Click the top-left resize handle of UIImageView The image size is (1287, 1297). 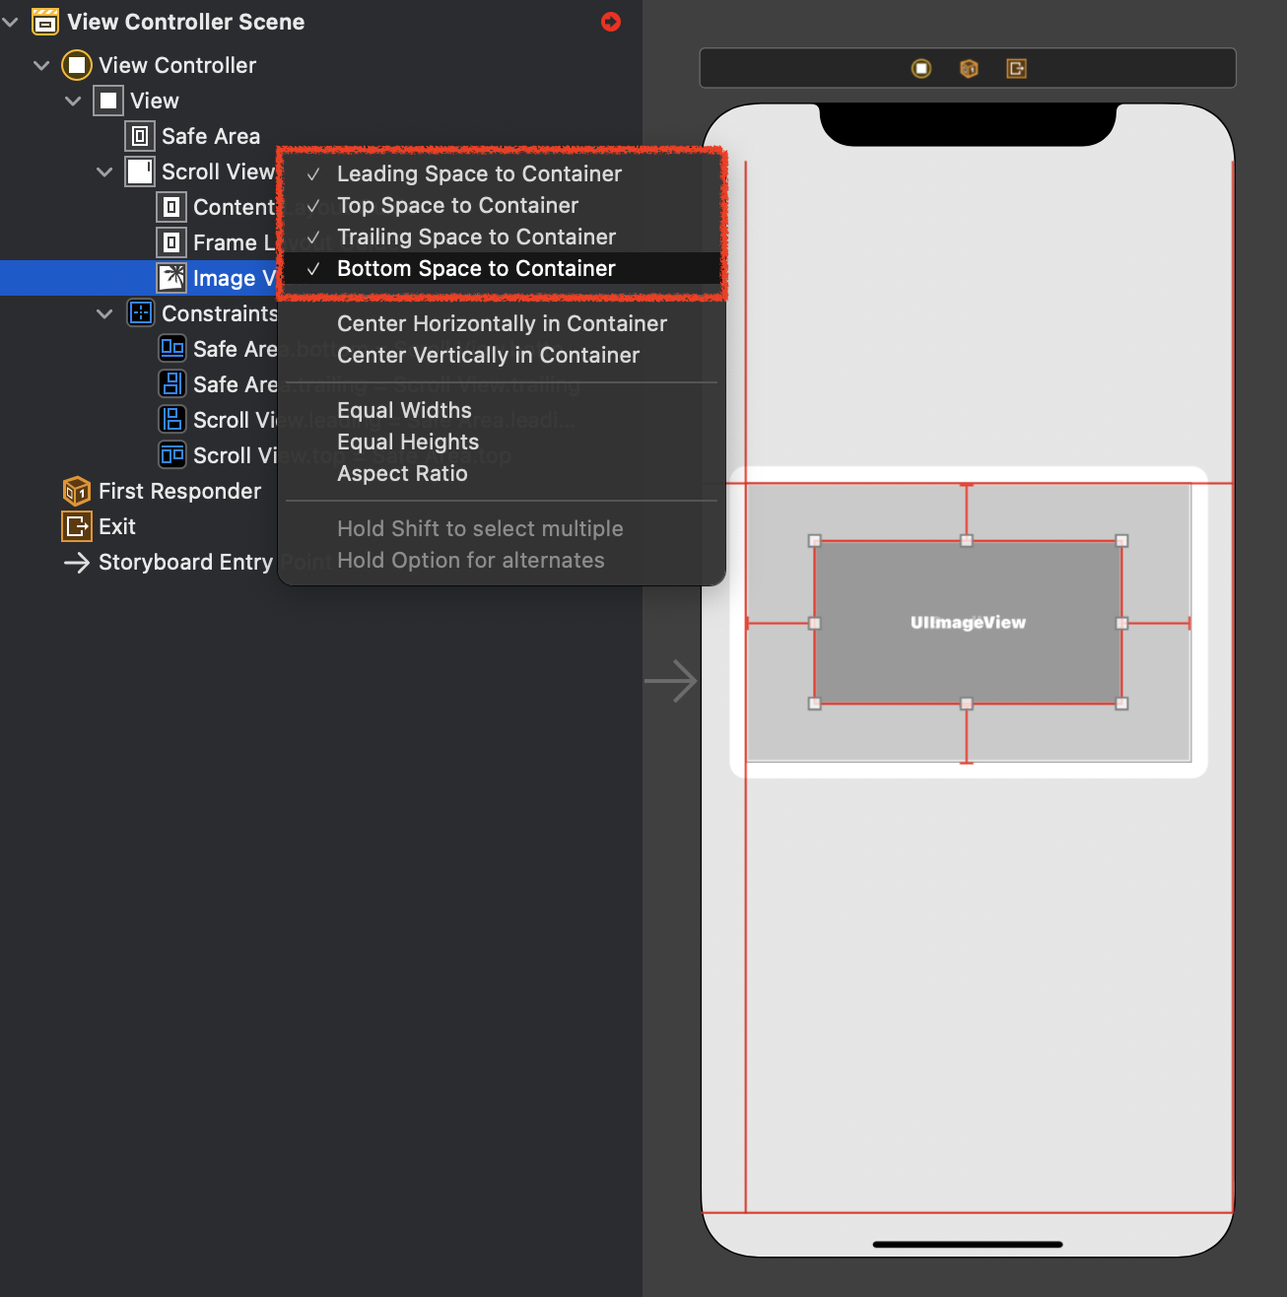pos(815,541)
